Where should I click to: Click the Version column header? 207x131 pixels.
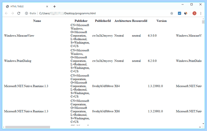[x=161, y=21]
